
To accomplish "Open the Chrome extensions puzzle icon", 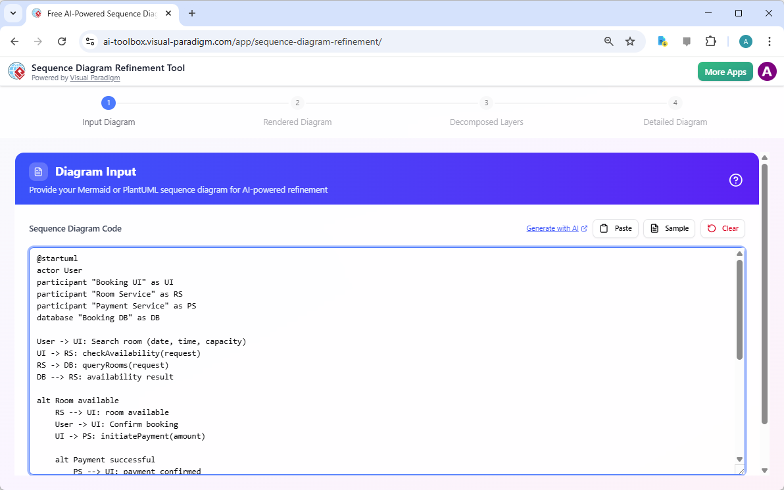I will (x=711, y=41).
